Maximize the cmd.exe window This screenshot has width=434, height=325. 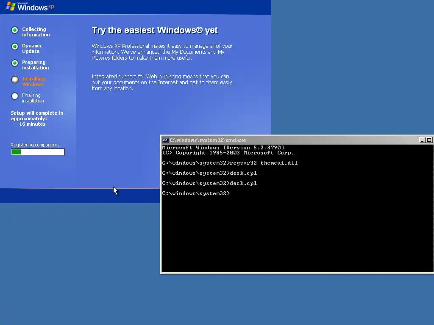click(x=429, y=140)
